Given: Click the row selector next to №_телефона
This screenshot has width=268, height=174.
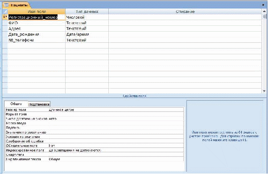Looking at the screenshot, I should pyautogui.click(x=5, y=40).
